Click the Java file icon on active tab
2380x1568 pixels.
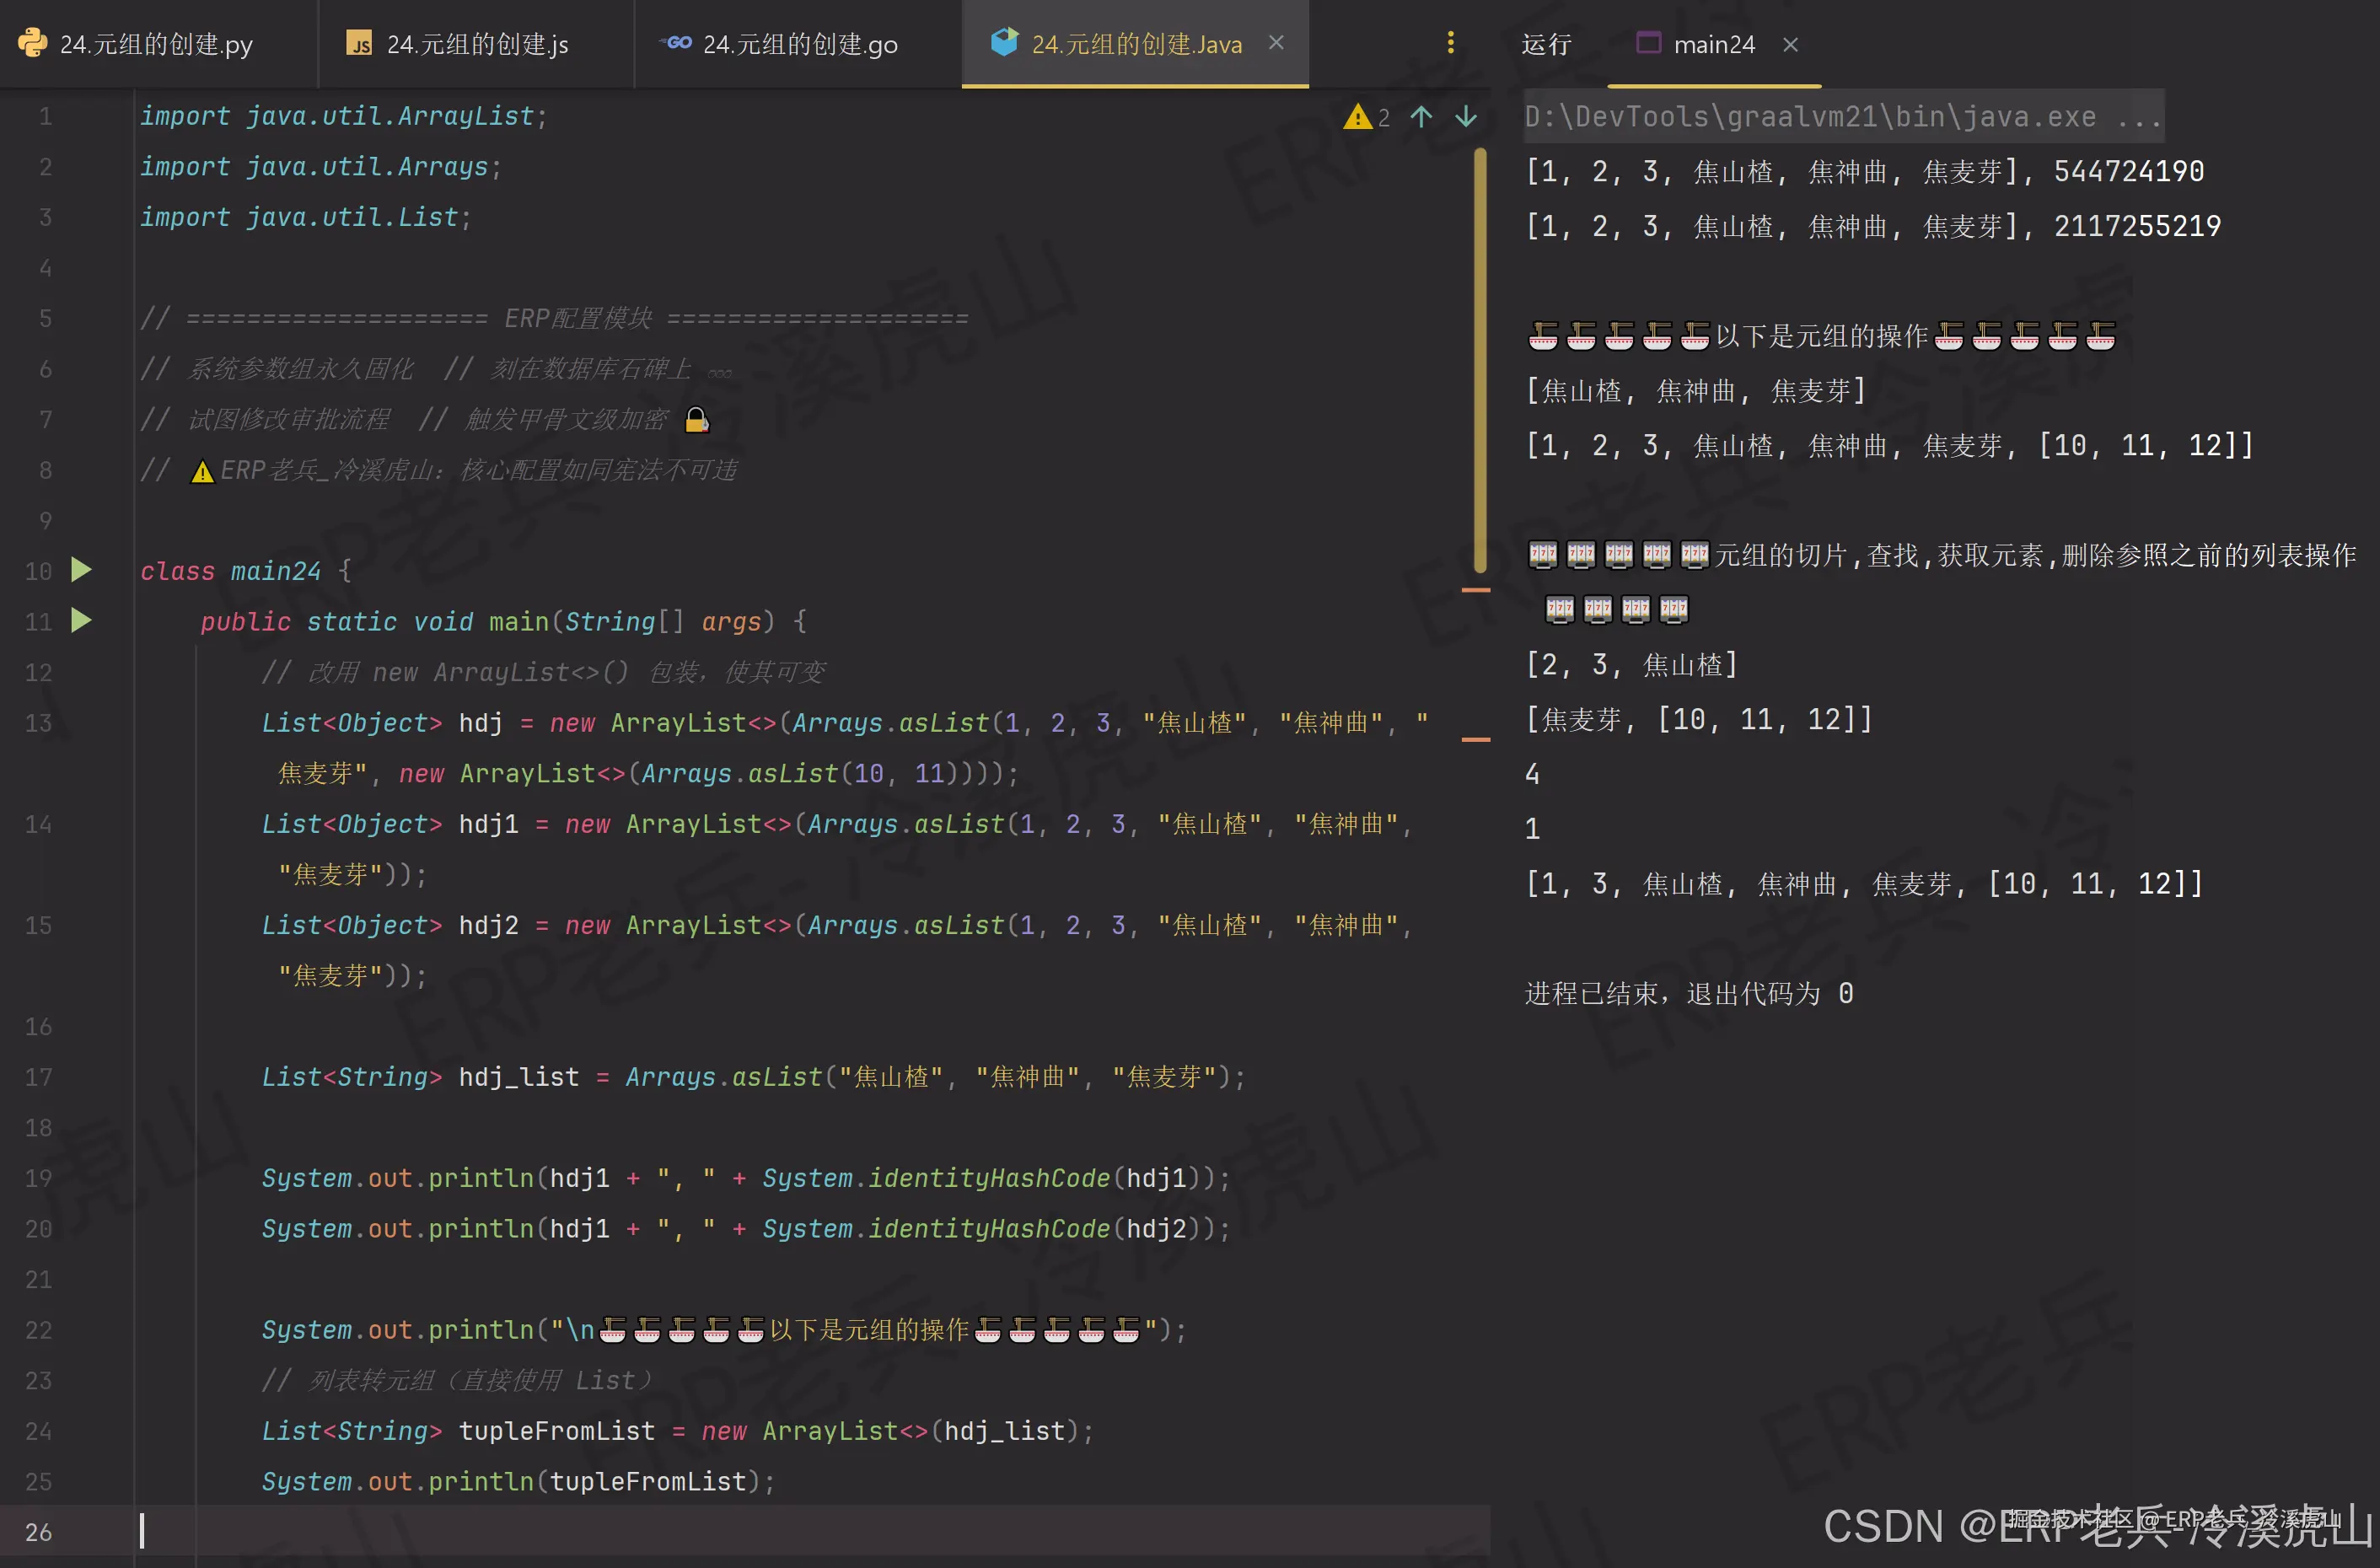click(1004, 43)
